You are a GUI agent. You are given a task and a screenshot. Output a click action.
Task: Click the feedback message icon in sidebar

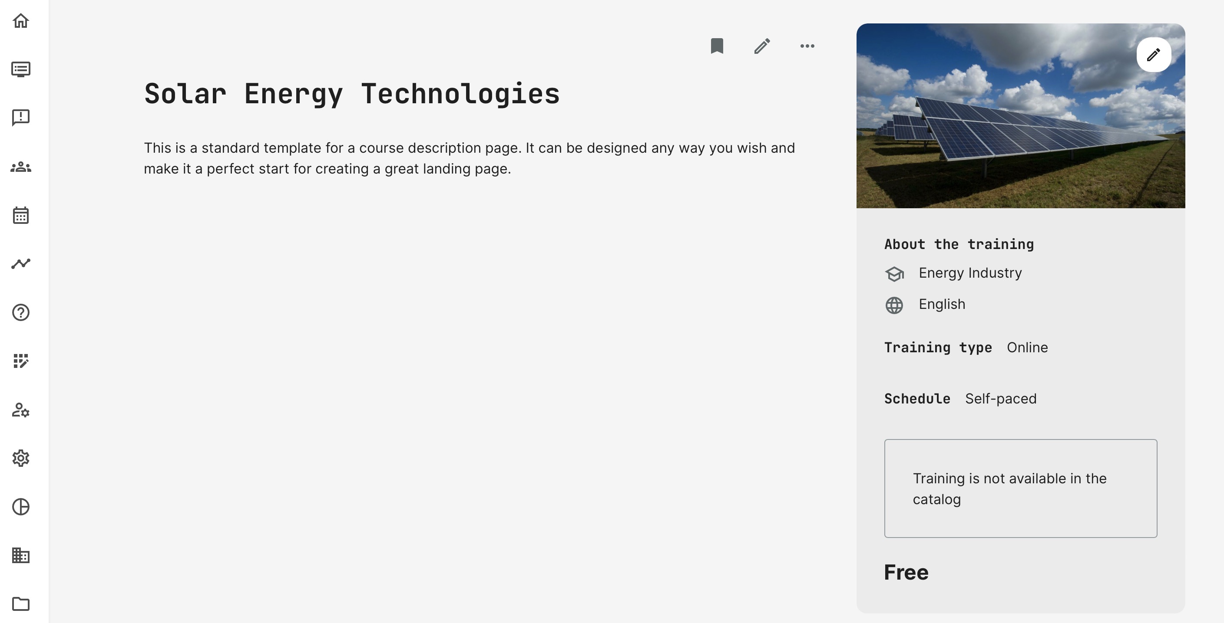pos(21,118)
